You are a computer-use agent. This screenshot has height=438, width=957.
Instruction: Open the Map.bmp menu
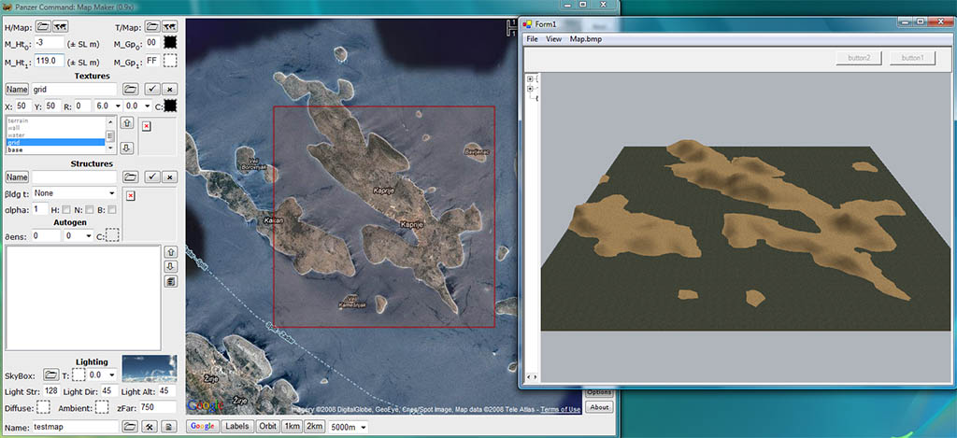tap(587, 39)
